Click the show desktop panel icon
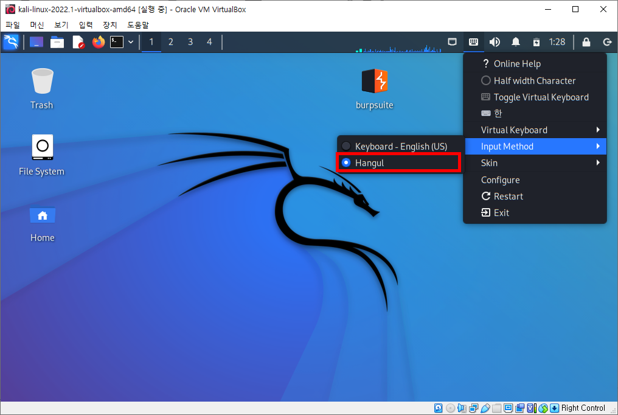This screenshot has height=415, width=618. coord(36,42)
